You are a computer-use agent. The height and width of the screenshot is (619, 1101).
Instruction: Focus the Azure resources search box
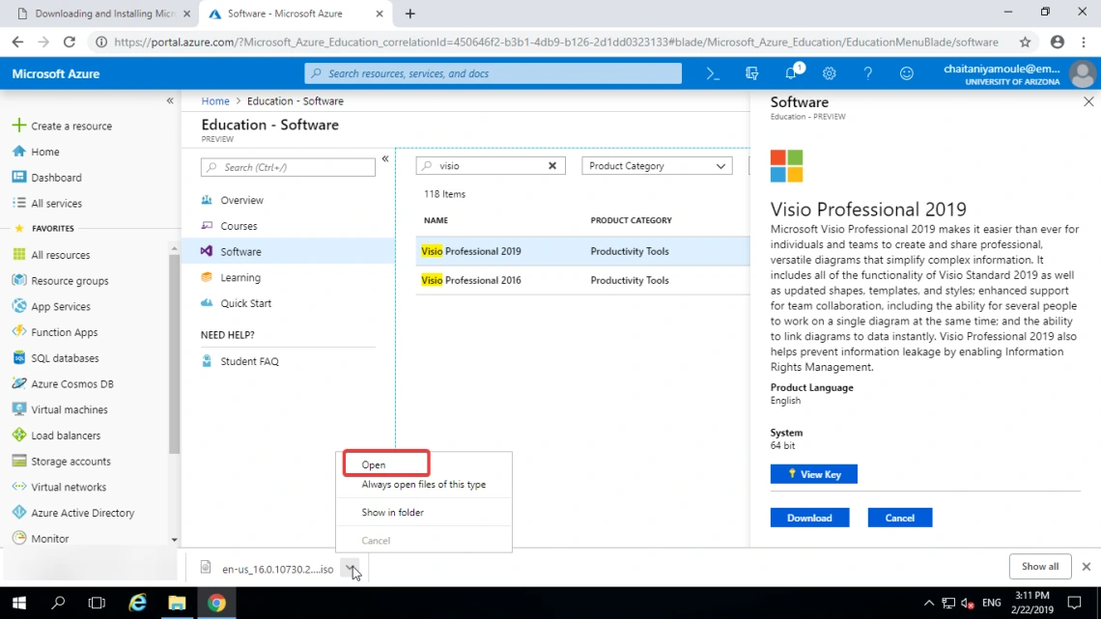pyautogui.click(x=493, y=73)
